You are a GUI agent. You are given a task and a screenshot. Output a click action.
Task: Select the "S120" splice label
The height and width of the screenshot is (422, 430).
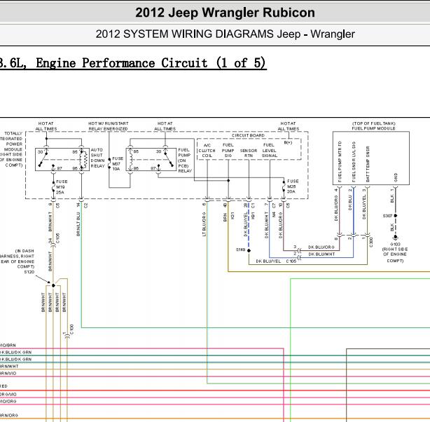coord(29,272)
